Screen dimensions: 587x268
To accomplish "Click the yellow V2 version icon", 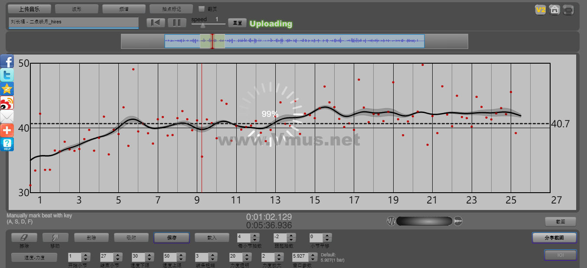I will click(x=540, y=10).
